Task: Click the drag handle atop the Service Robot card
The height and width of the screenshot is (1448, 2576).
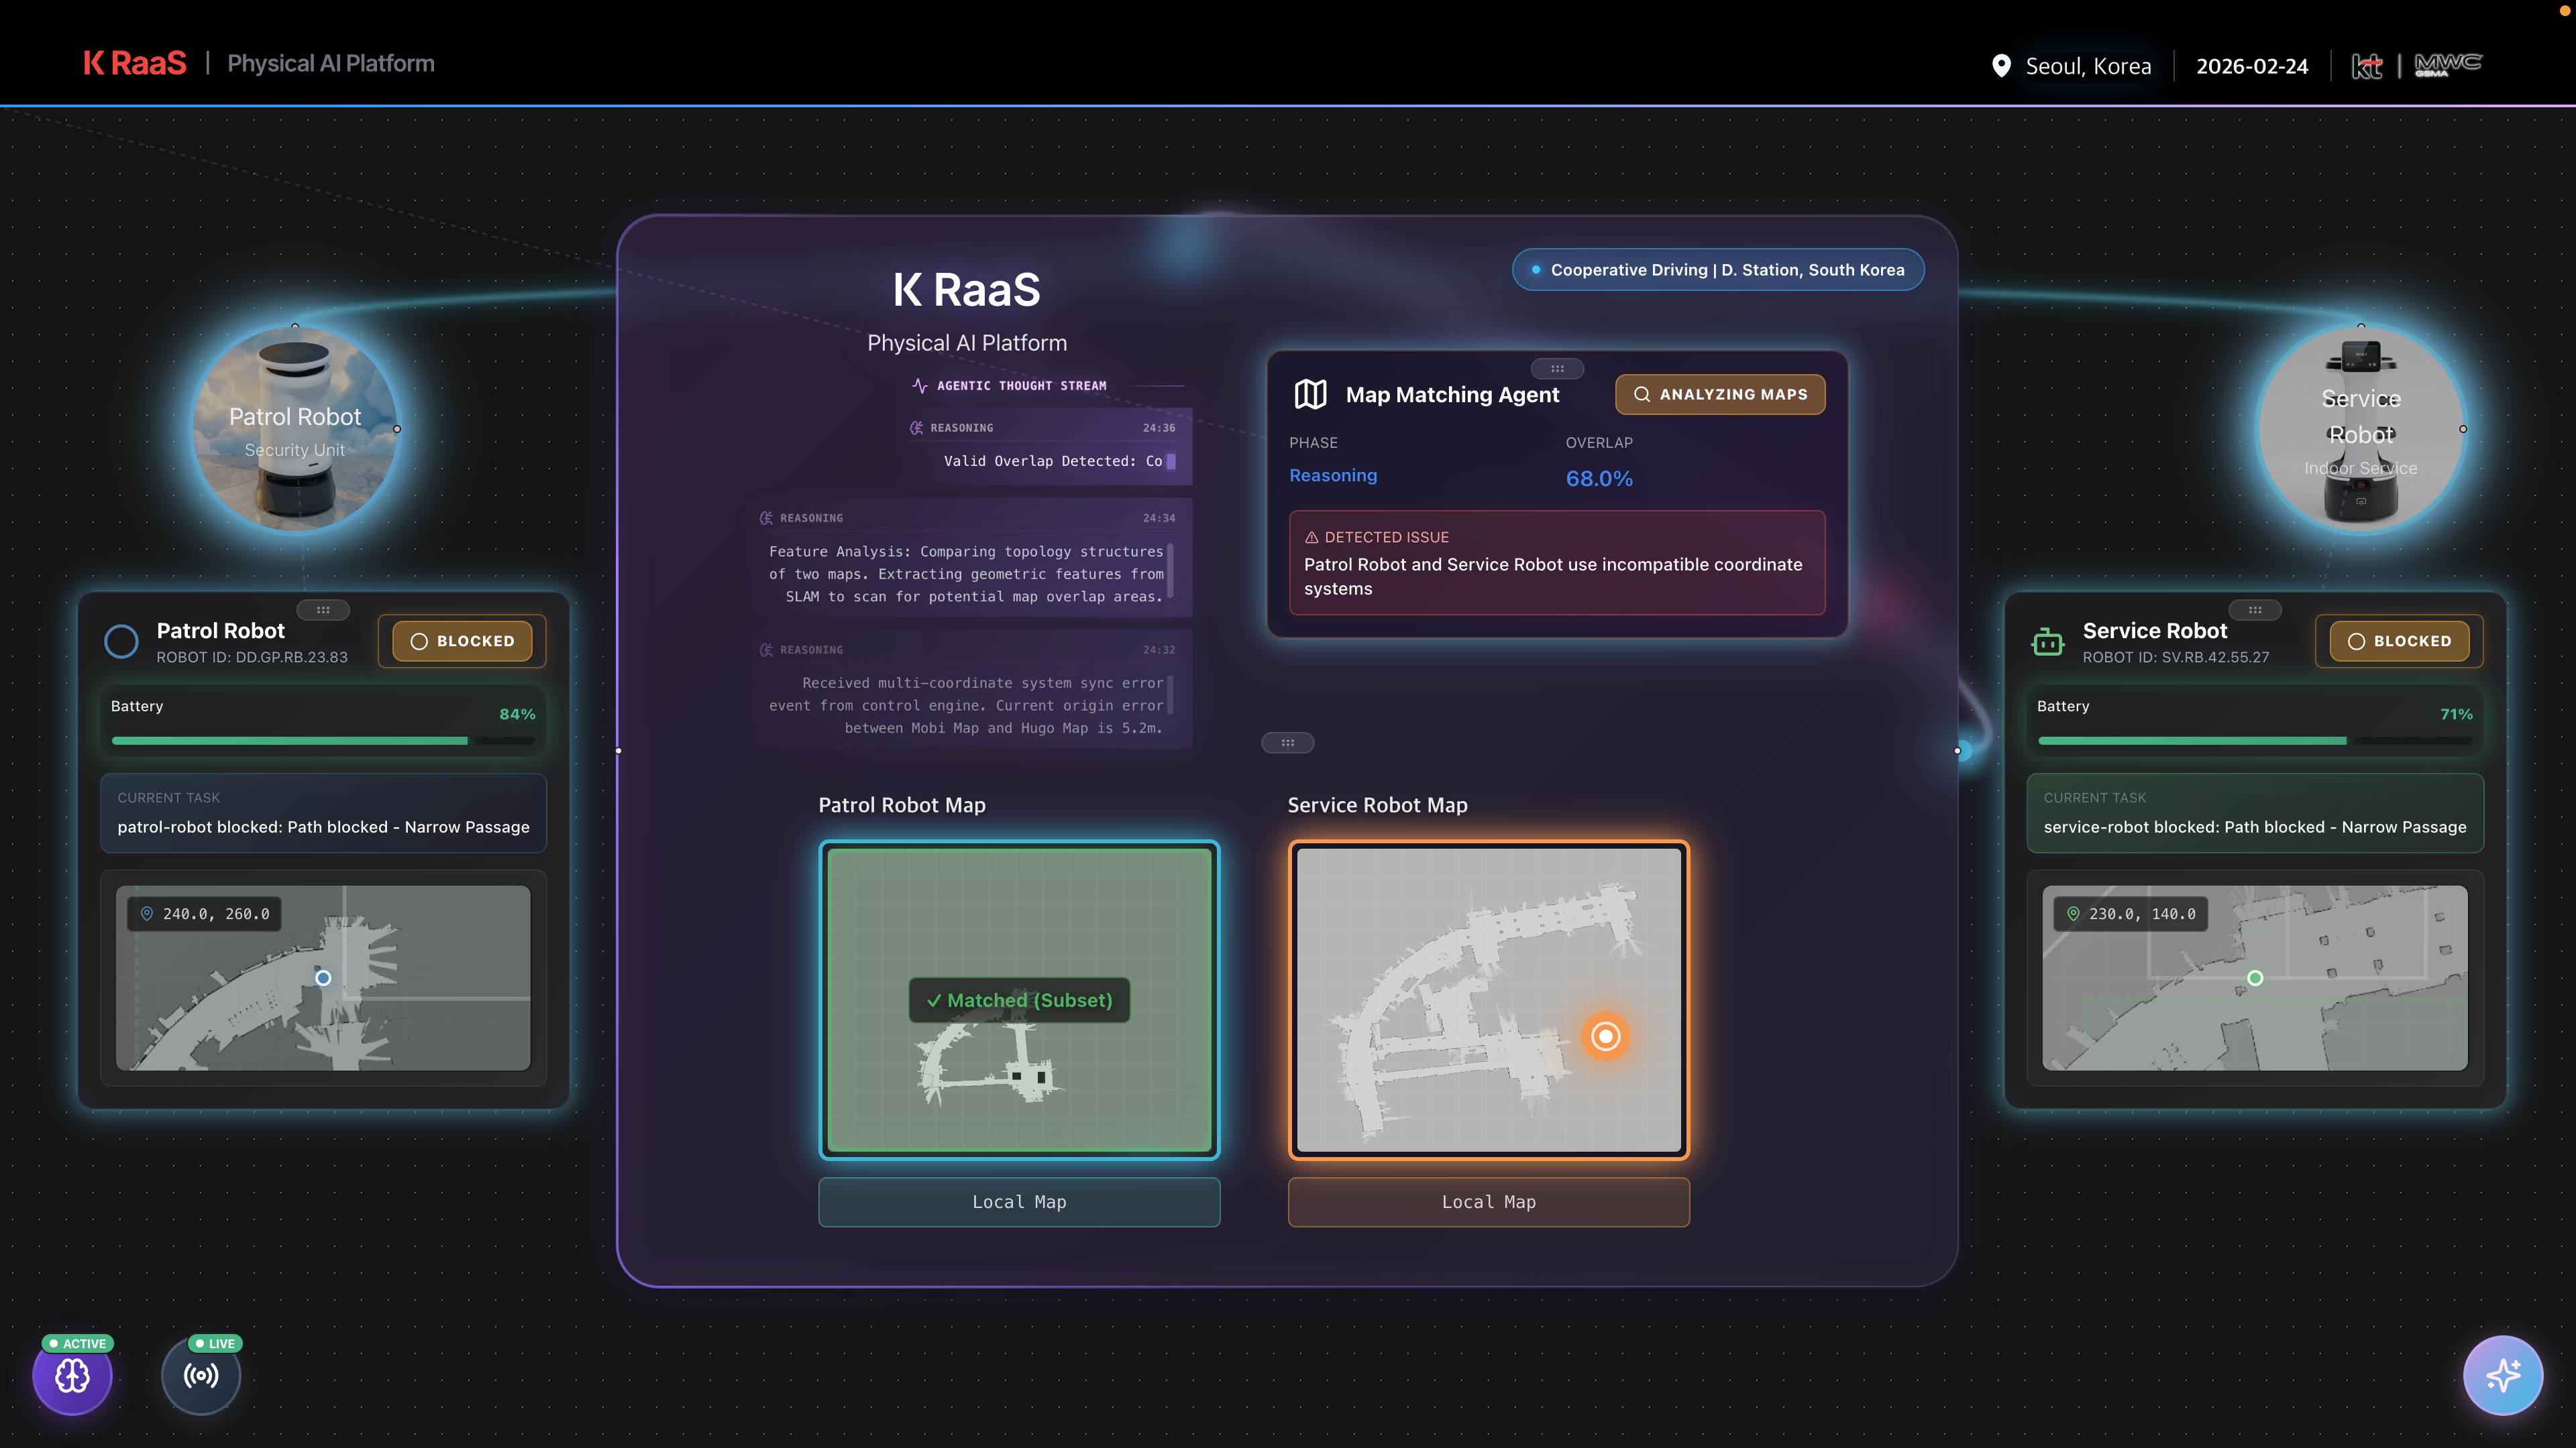Action: click(2255, 609)
